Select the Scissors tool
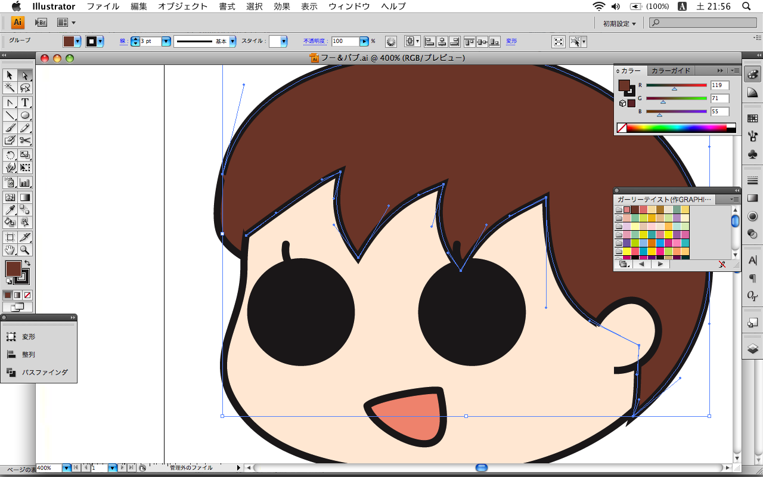Viewport: 763px width, 477px height. coord(25,141)
